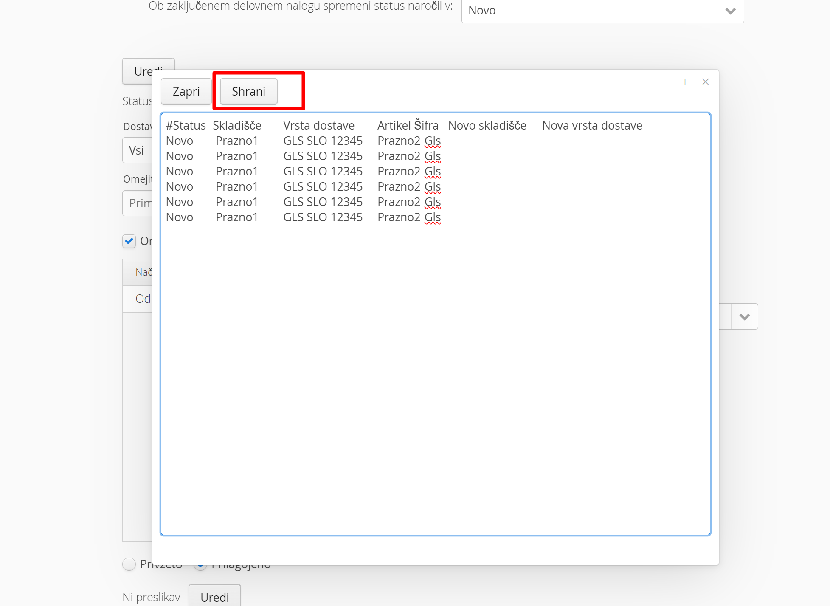Uncheck the blue checked checkbox
The image size is (830, 606).
(x=129, y=241)
